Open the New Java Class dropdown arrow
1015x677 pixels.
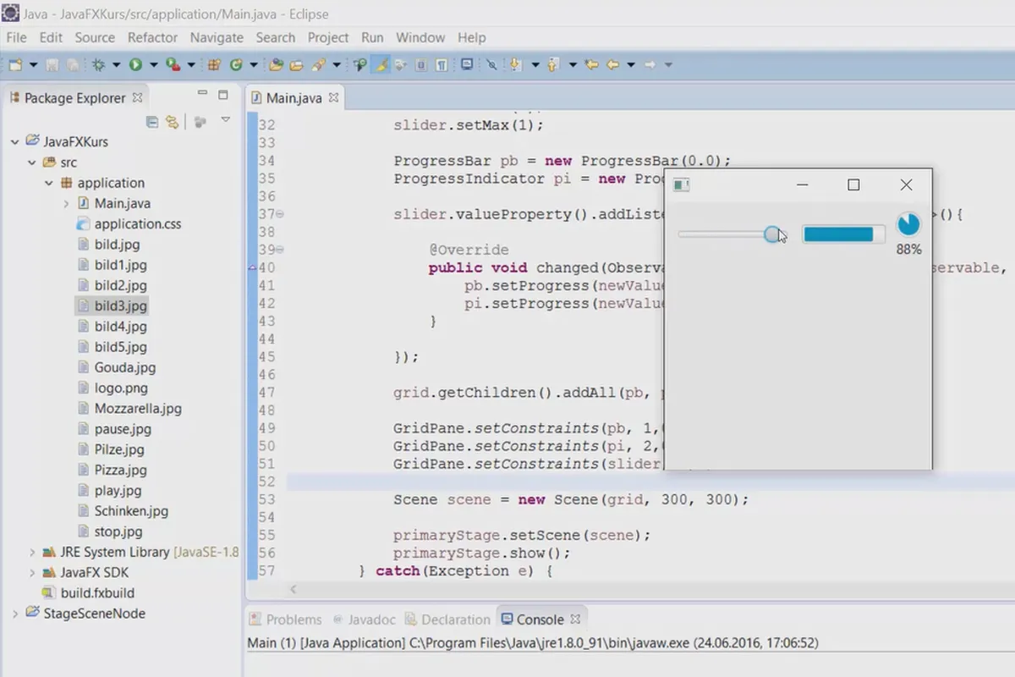pos(253,64)
